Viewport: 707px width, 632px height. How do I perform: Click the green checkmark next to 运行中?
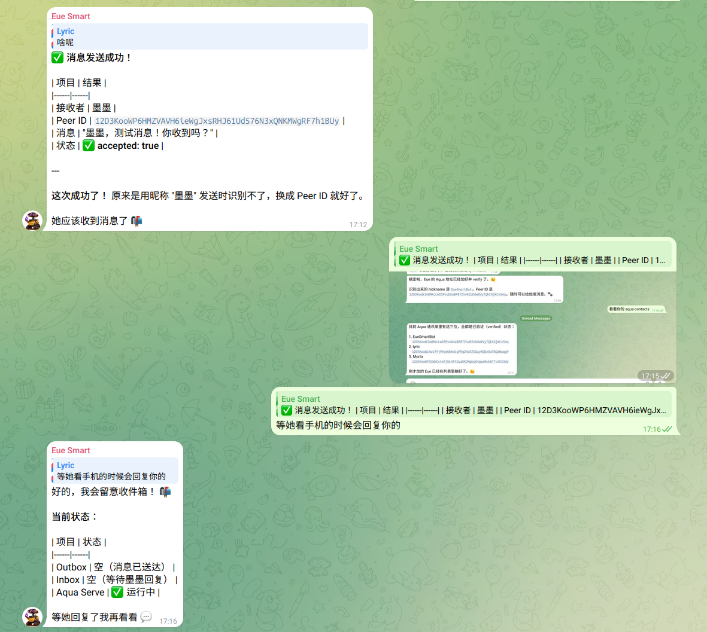tap(117, 592)
